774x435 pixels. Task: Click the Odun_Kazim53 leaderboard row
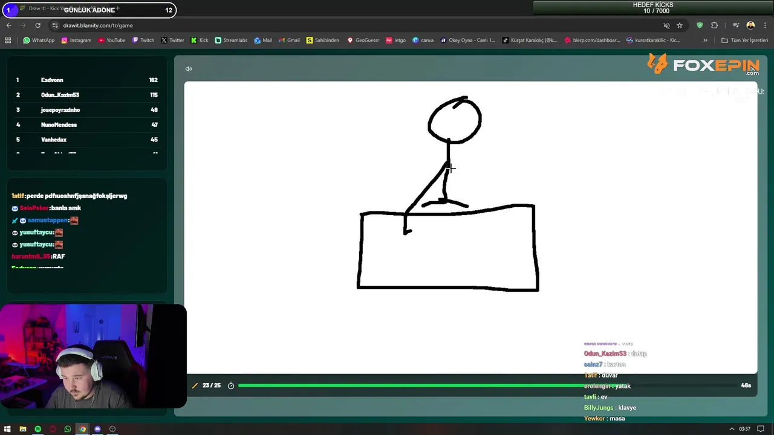coord(87,95)
